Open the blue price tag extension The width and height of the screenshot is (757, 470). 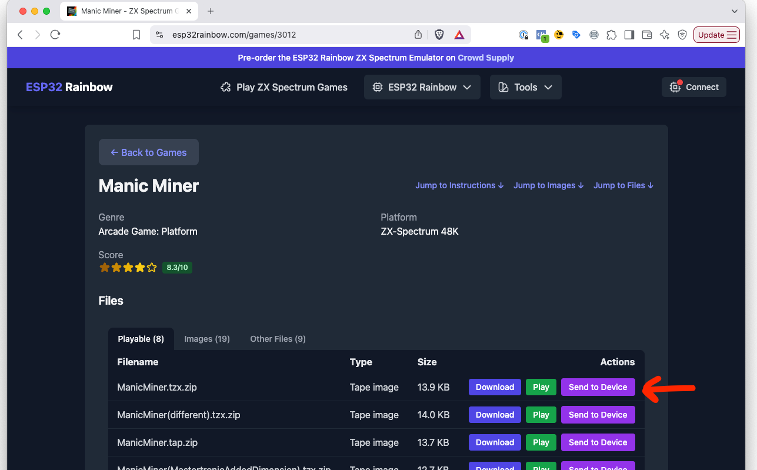576,35
